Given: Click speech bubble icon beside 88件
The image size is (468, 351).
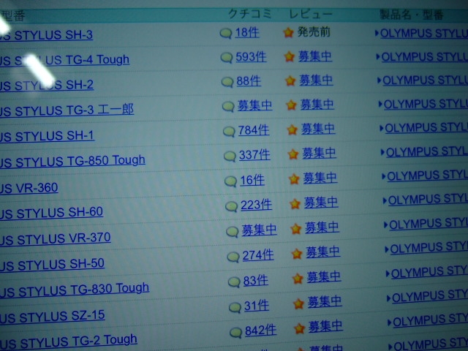Looking at the screenshot, I should (227, 82).
